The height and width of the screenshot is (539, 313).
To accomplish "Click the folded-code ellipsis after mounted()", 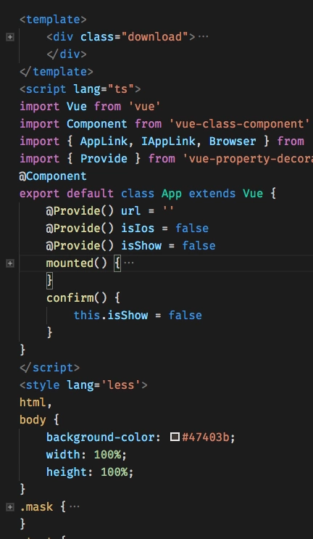I will click(x=129, y=263).
